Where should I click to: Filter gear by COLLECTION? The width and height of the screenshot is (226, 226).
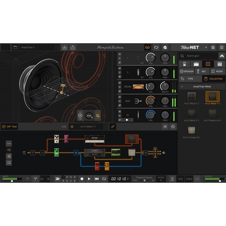(x=214, y=79)
